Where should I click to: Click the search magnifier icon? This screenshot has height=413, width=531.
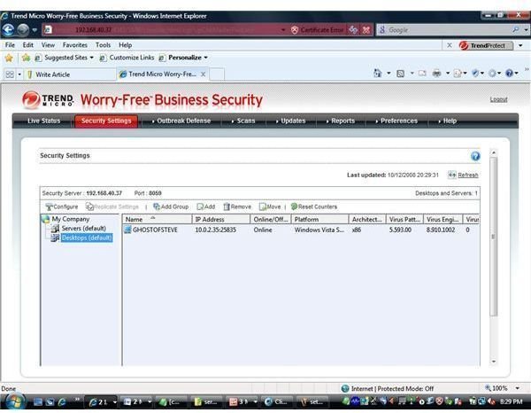click(x=516, y=30)
